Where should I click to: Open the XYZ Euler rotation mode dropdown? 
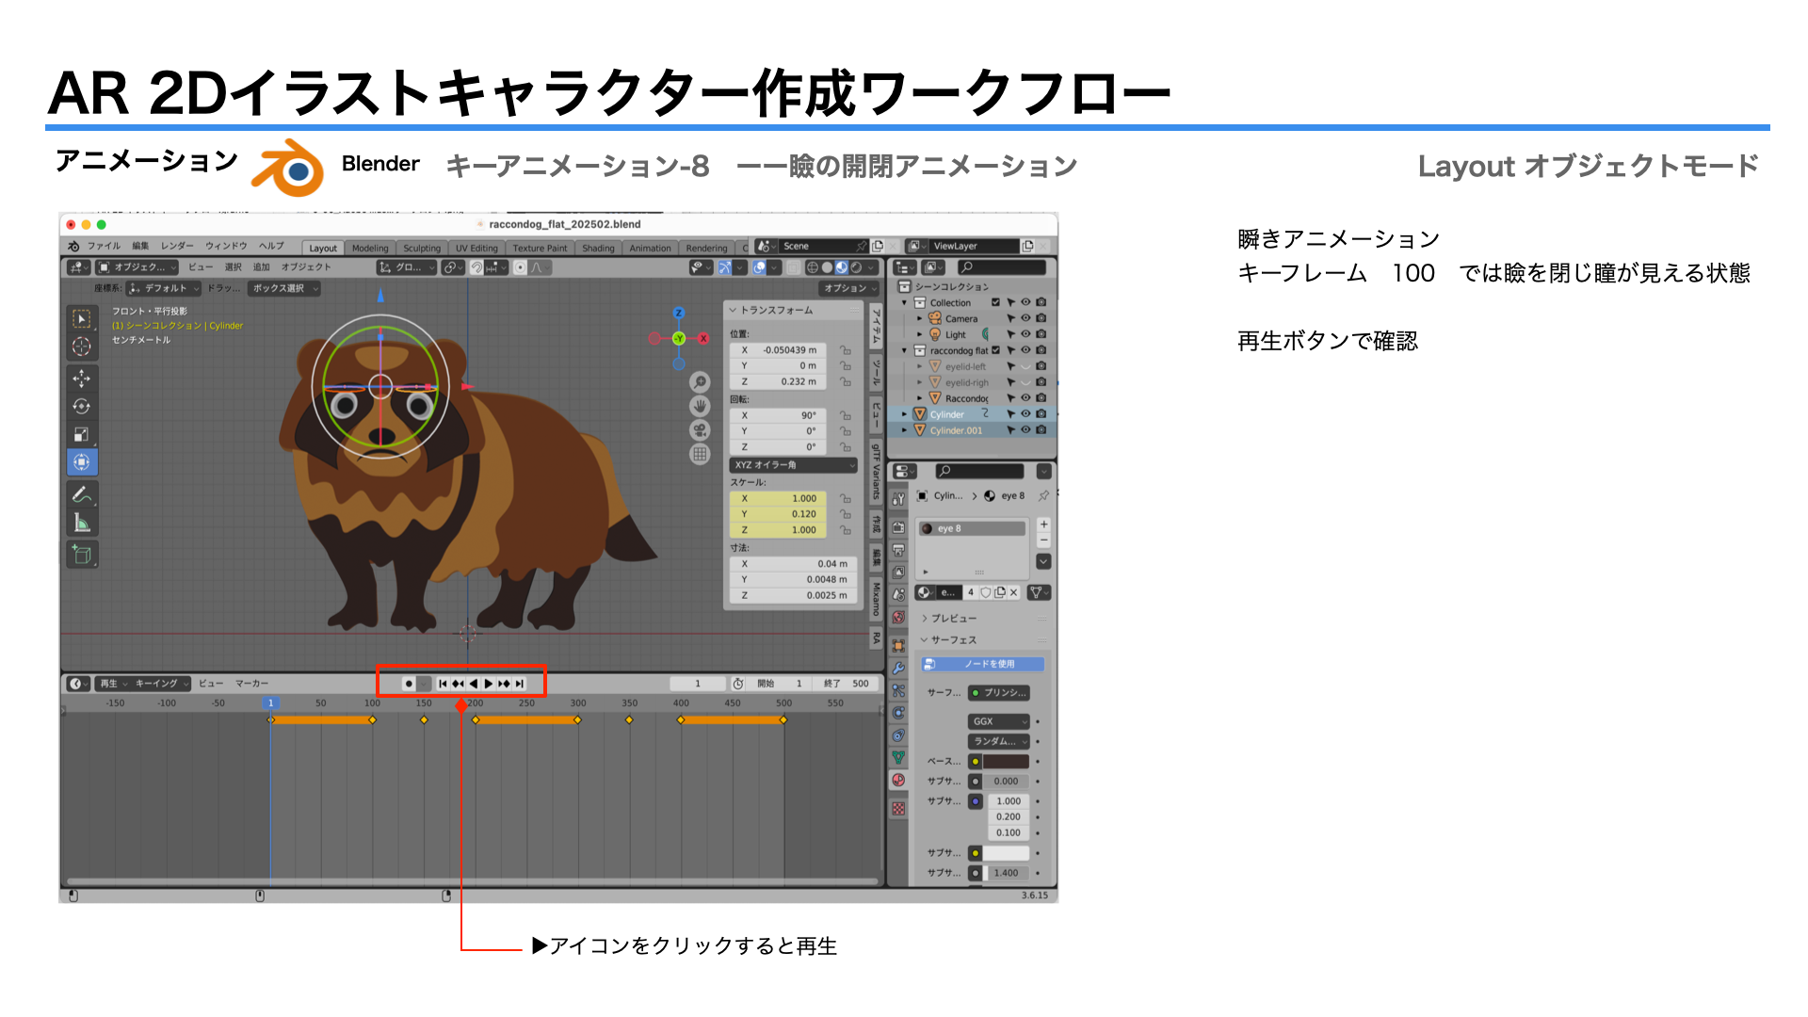tap(793, 465)
